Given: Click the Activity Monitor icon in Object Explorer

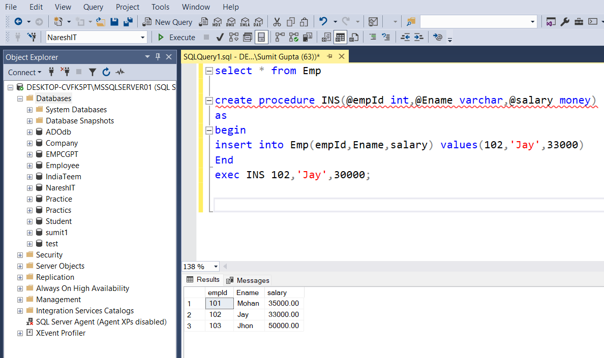Looking at the screenshot, I should [120, 72].
